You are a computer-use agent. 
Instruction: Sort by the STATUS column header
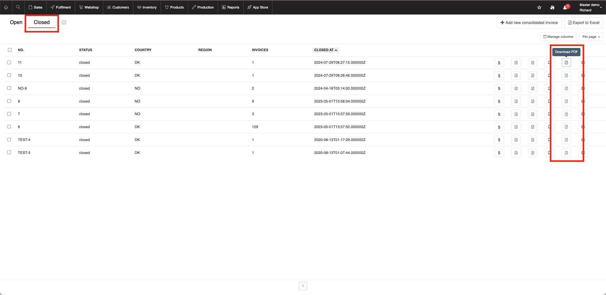[x=86, y=50]
